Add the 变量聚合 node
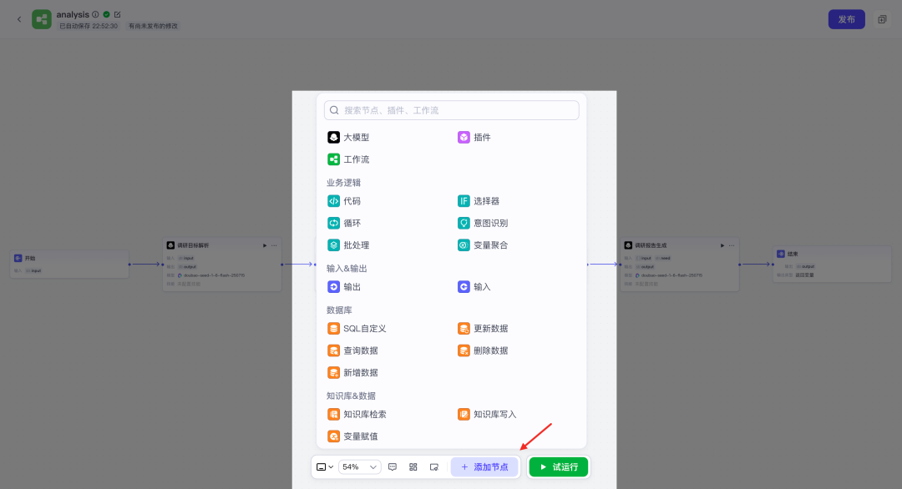902x489 pixels. [483, 244]
